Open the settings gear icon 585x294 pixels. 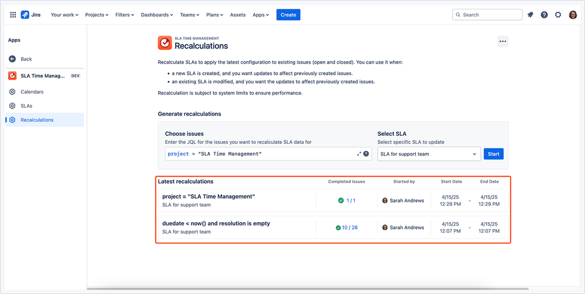[558, 15]
